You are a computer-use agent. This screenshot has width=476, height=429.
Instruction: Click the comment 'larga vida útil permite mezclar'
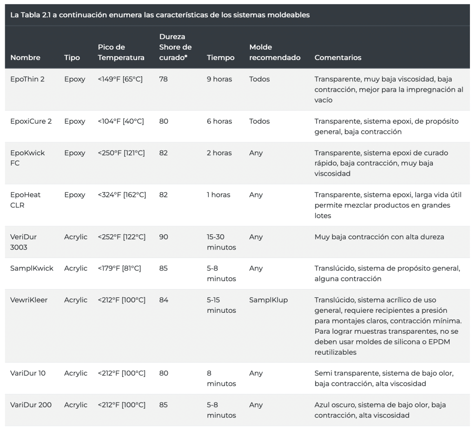[388, 200]
